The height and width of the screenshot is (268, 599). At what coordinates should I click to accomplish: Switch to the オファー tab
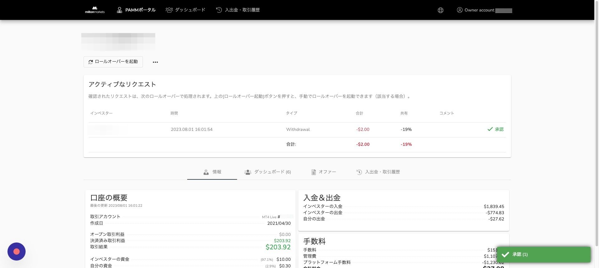click(324, 172)
